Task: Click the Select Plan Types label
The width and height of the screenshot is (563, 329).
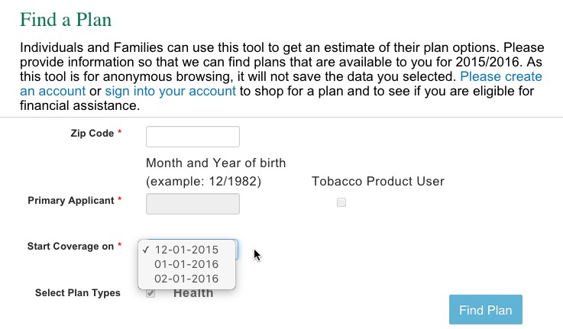Action: click(x=78, y=293)
